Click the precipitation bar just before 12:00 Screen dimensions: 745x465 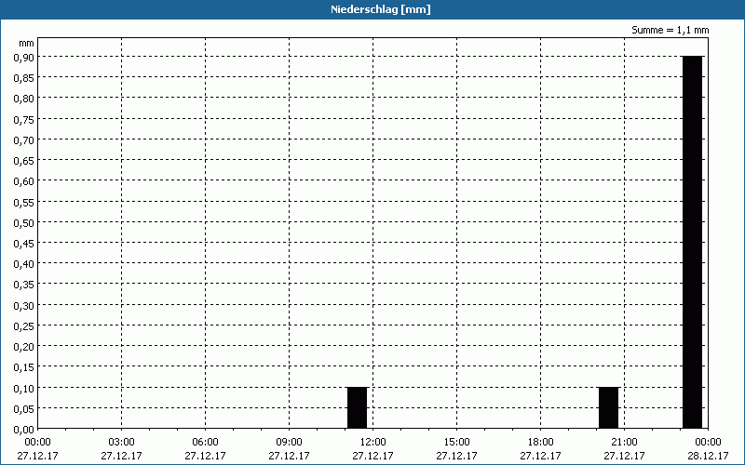(358, 407)
